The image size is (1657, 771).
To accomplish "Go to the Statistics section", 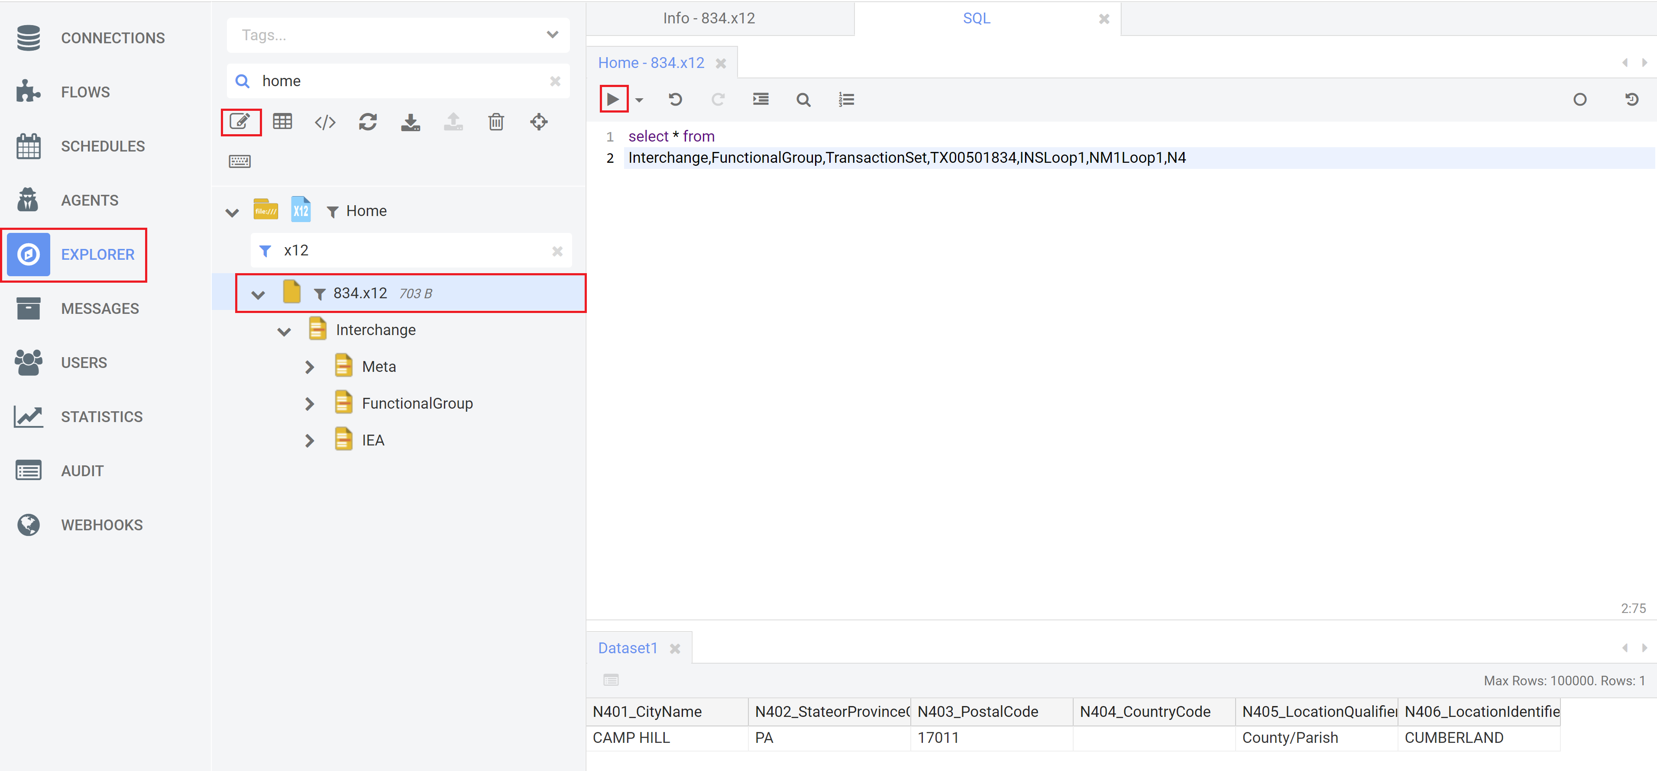I will tap(102, 417).
